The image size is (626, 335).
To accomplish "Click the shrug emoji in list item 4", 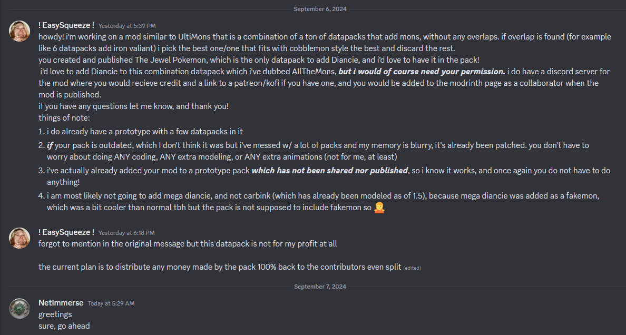I will point(379,207).
